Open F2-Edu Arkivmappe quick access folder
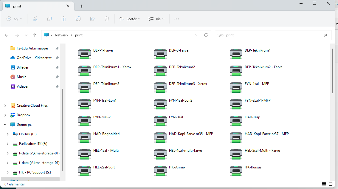This screenshot has height=189, width=338. pos(32,48)
